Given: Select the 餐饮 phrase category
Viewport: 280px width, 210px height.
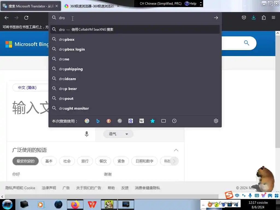Looking at the screenshot, I should [103, 161].
